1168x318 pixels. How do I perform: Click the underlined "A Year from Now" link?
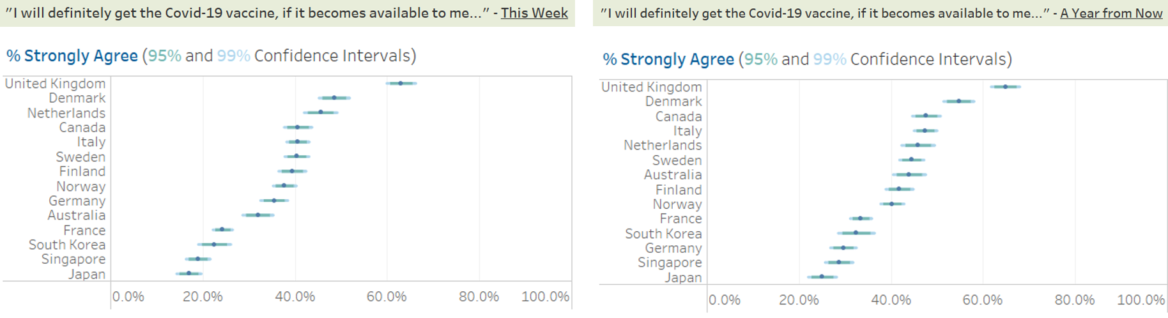pyautogui.click(x=1111, y=13)
